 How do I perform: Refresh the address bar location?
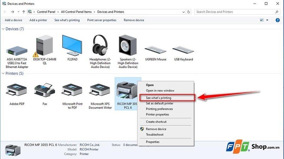(189, 12)
